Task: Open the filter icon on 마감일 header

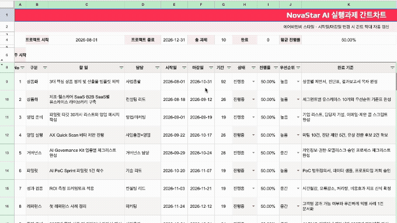Action: coord(211,68)
